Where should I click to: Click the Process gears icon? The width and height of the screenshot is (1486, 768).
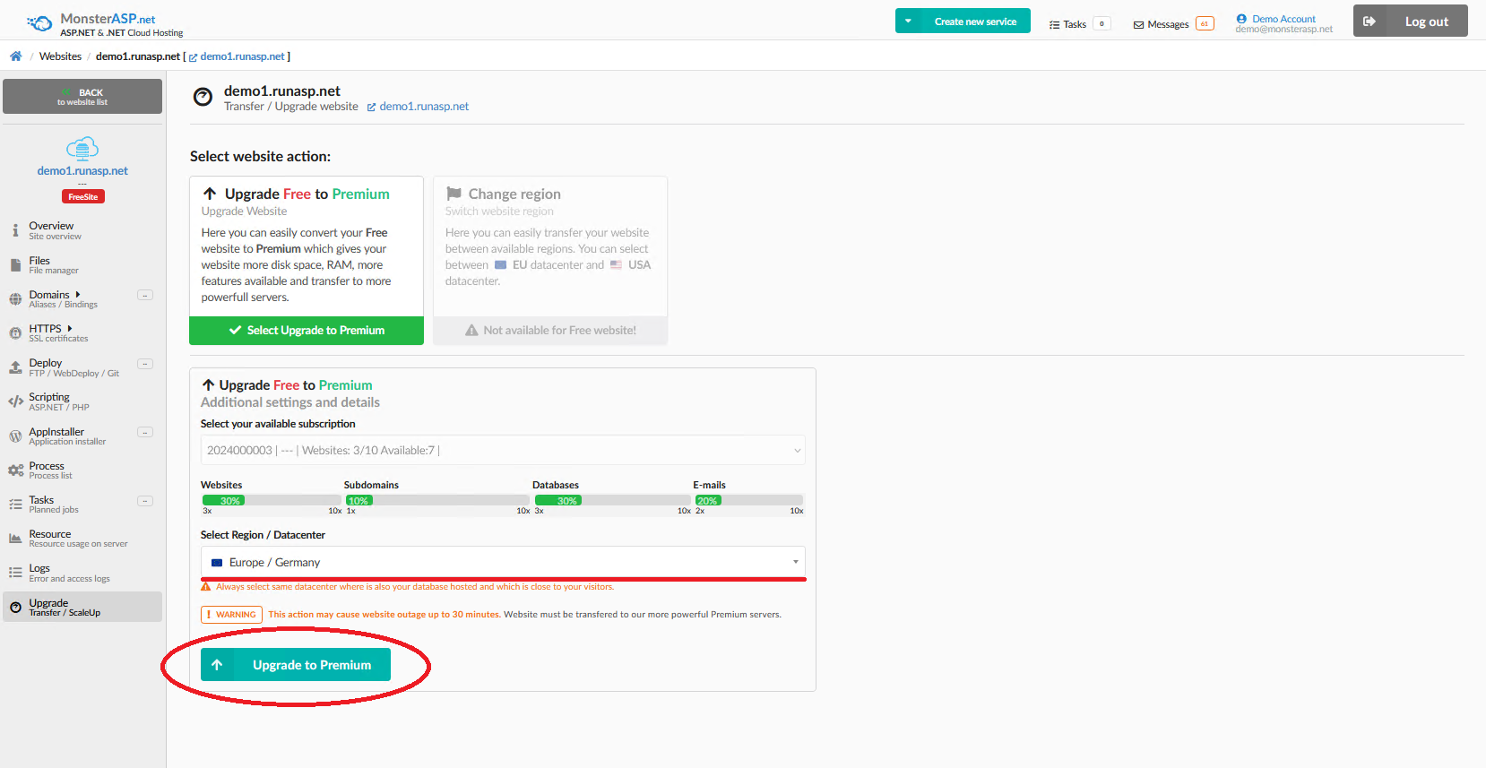15,470
